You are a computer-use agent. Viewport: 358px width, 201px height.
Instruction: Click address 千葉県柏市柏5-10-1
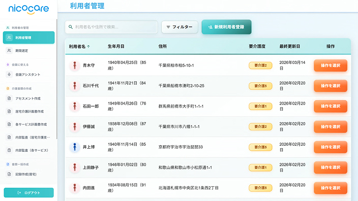(x=176, y=65)
